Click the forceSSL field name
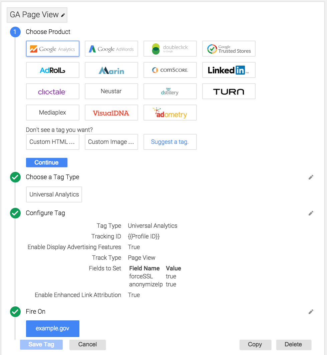This screenshot has height=355, width=327. (141, 276)
